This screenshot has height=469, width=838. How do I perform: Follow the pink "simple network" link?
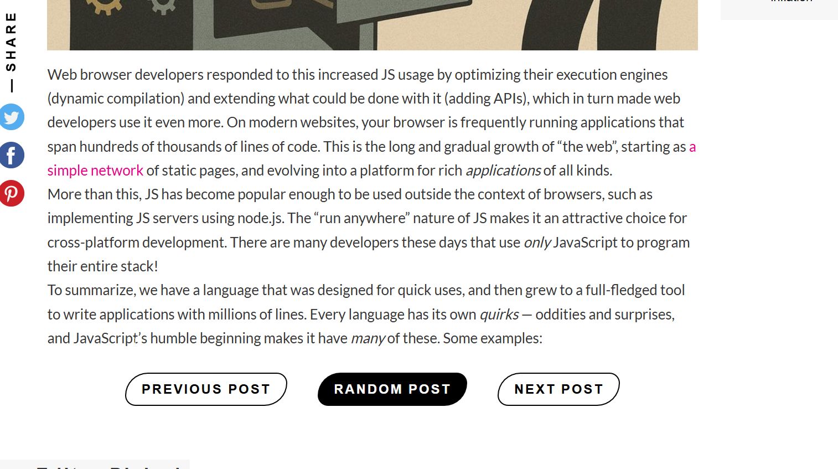(95, 171)
